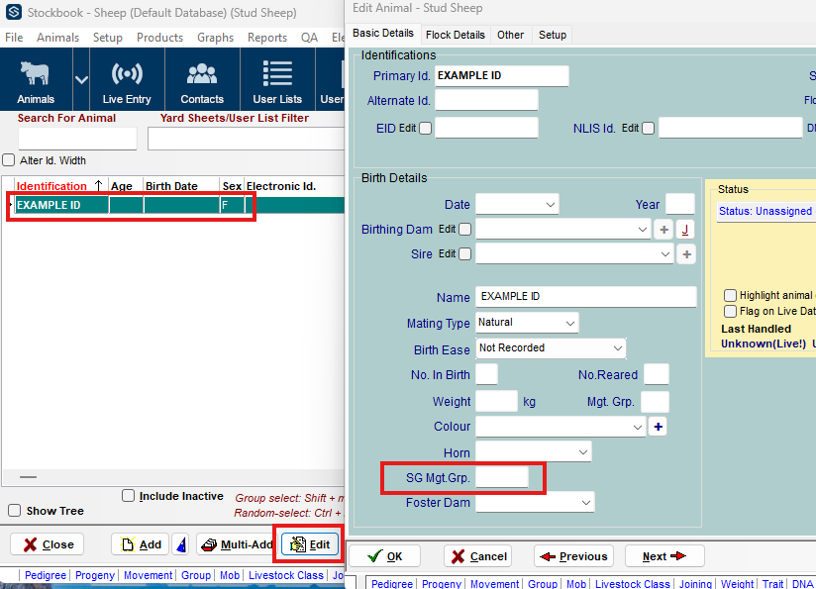Enable the Alter Id. Width checkbox
Image resolution: width=816 pixels, height=589 pixels.
9,160
